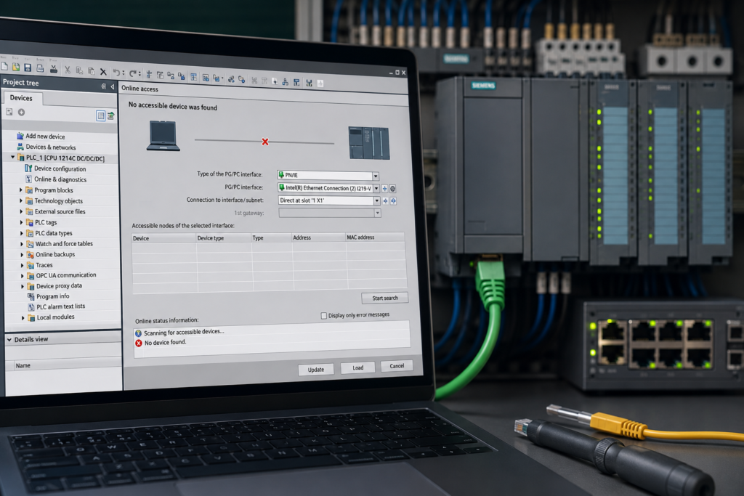Click the Load button

click(357, 367)
